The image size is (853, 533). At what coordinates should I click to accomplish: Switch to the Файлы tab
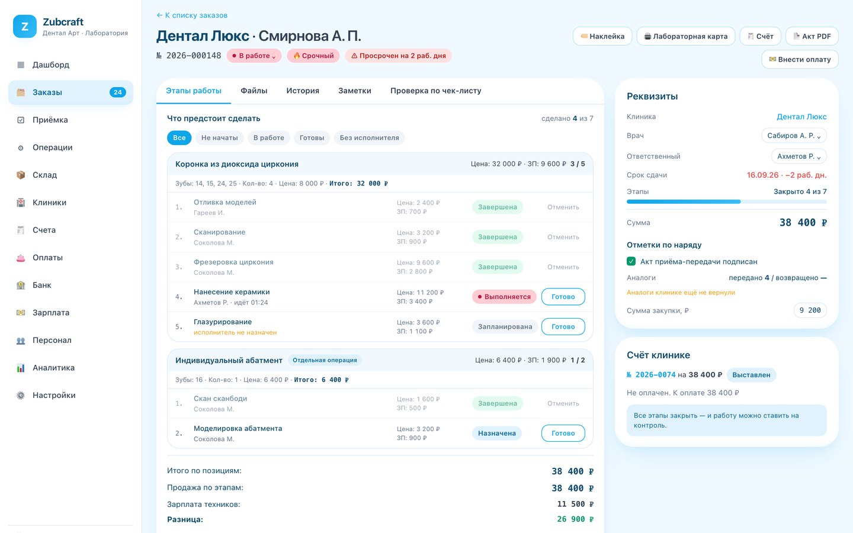(254, 91)
